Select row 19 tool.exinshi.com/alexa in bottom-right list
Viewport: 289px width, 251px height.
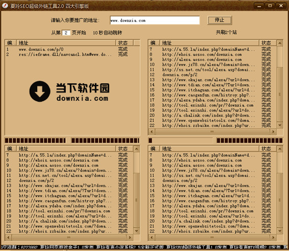(x=212, y=216)
